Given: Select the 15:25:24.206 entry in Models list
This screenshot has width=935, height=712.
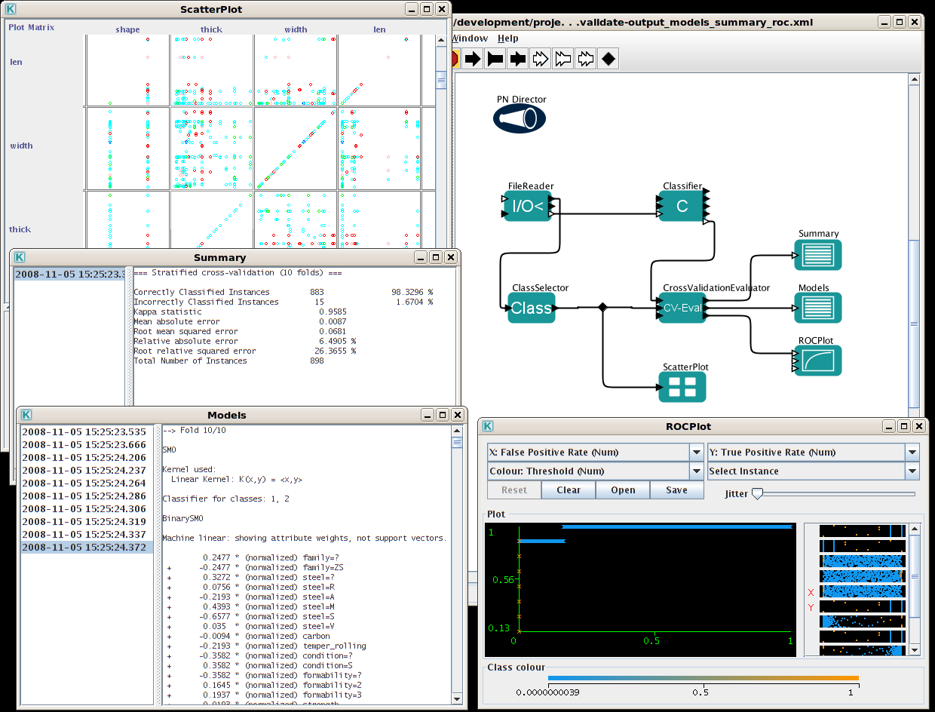Looking at the screenshot, I should 84,458.
